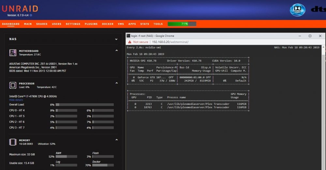Switch to the Docker tab
The image size is (326, 170).
coord(108,24)
